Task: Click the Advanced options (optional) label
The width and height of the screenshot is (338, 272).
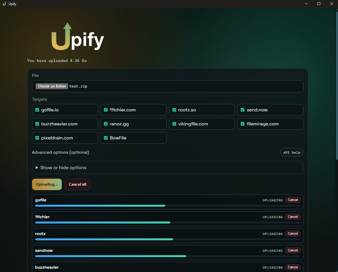Action: tap(60, 153)
